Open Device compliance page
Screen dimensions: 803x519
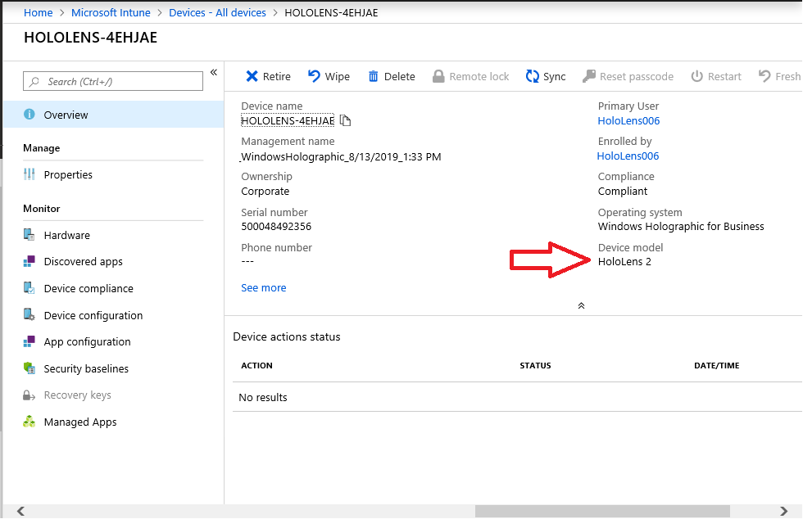88,289
